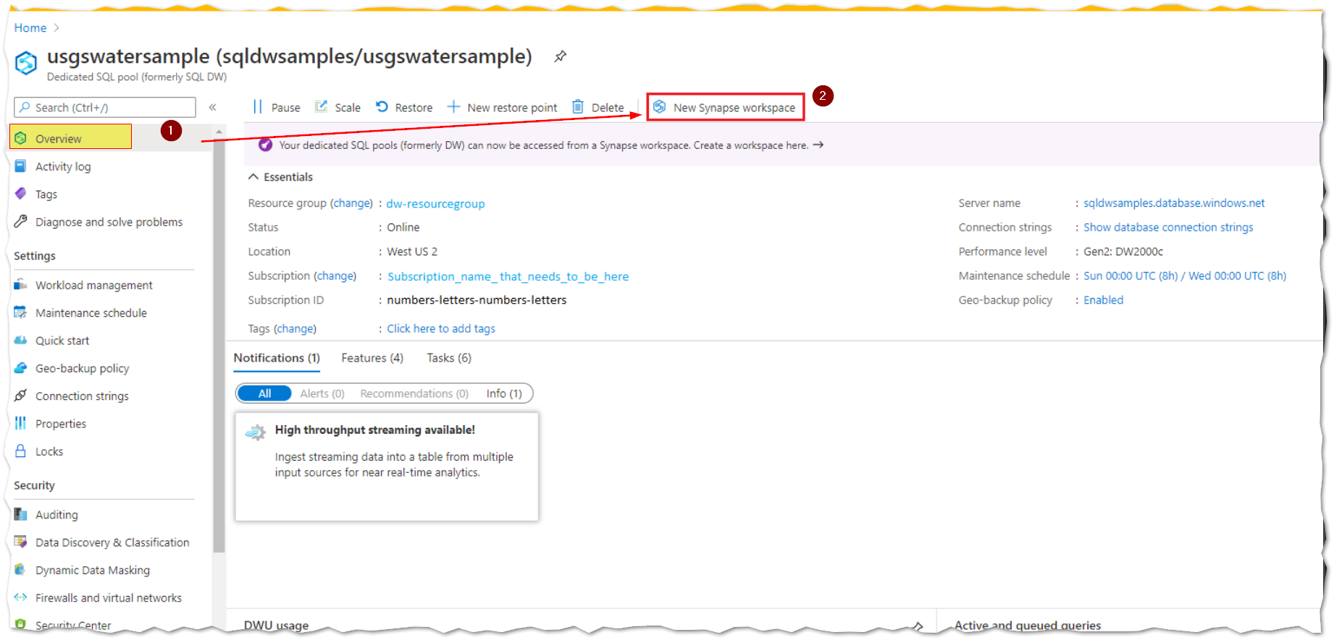Click the Auditing icon
The image size is (1334, 640).
20,514
